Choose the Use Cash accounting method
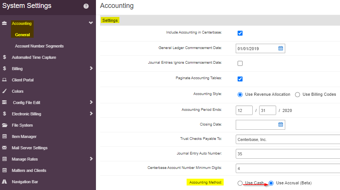The height and width of the screenshot is (190, 340). point(240,183)
